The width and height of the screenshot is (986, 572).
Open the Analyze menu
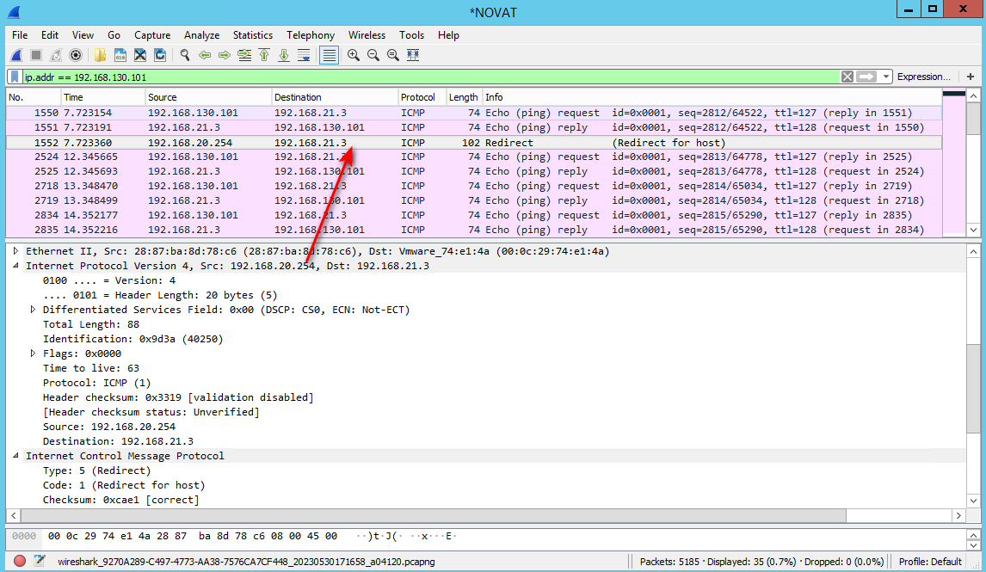[201, 35]
